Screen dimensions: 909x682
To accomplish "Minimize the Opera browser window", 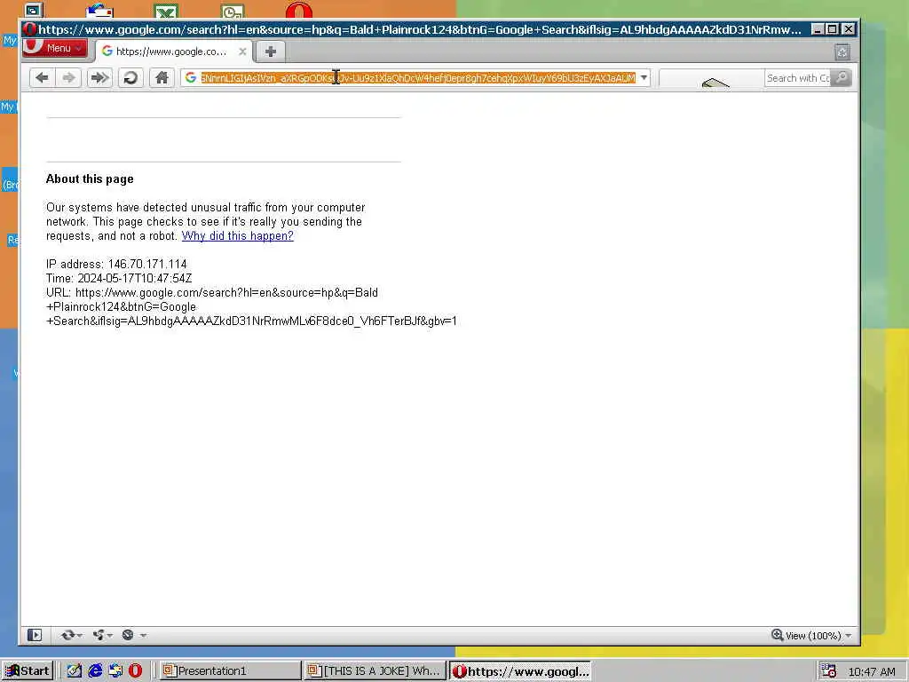I will [818, 29].
